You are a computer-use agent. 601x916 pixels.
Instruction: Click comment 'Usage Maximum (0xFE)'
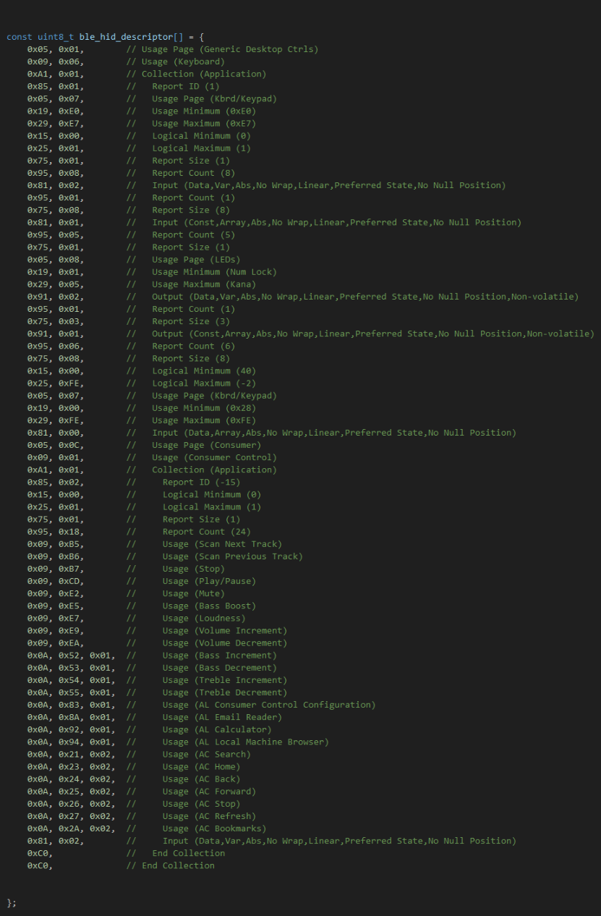click(x=204, y=420)
